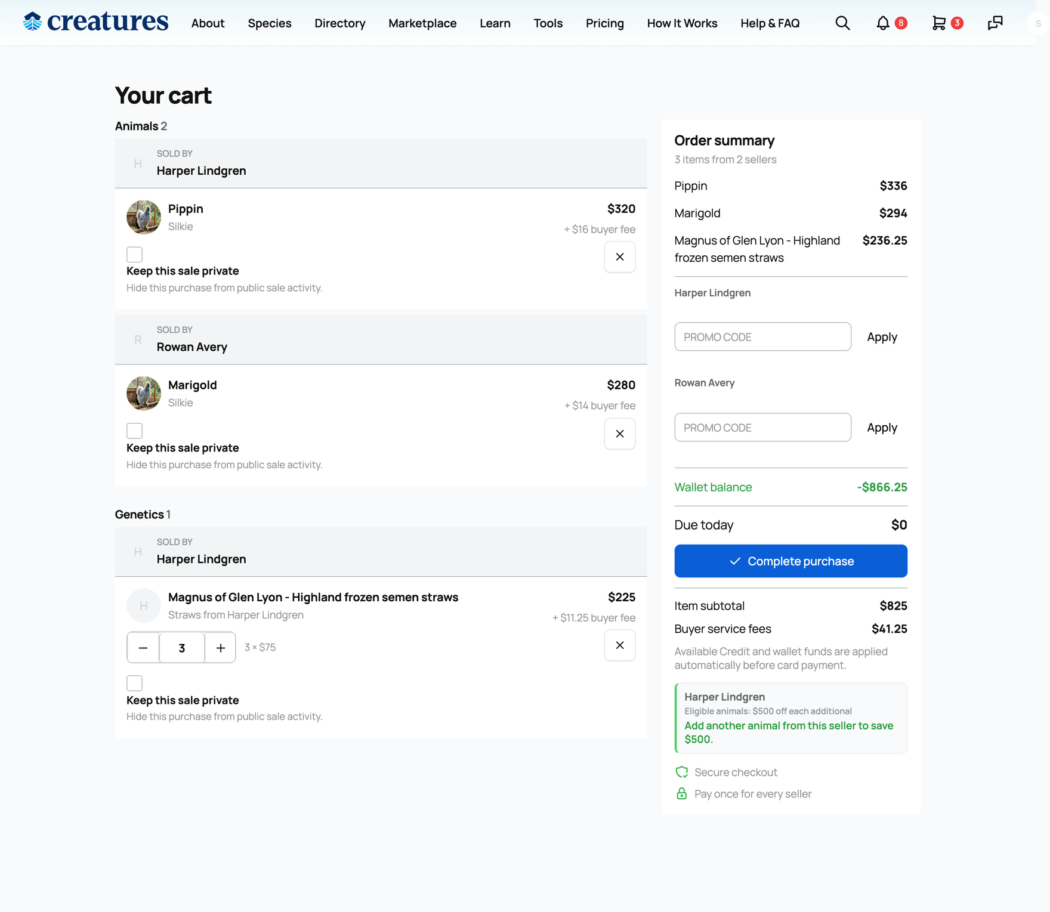Apply promo code for Harper Lindgren

(x=882, y=337)
